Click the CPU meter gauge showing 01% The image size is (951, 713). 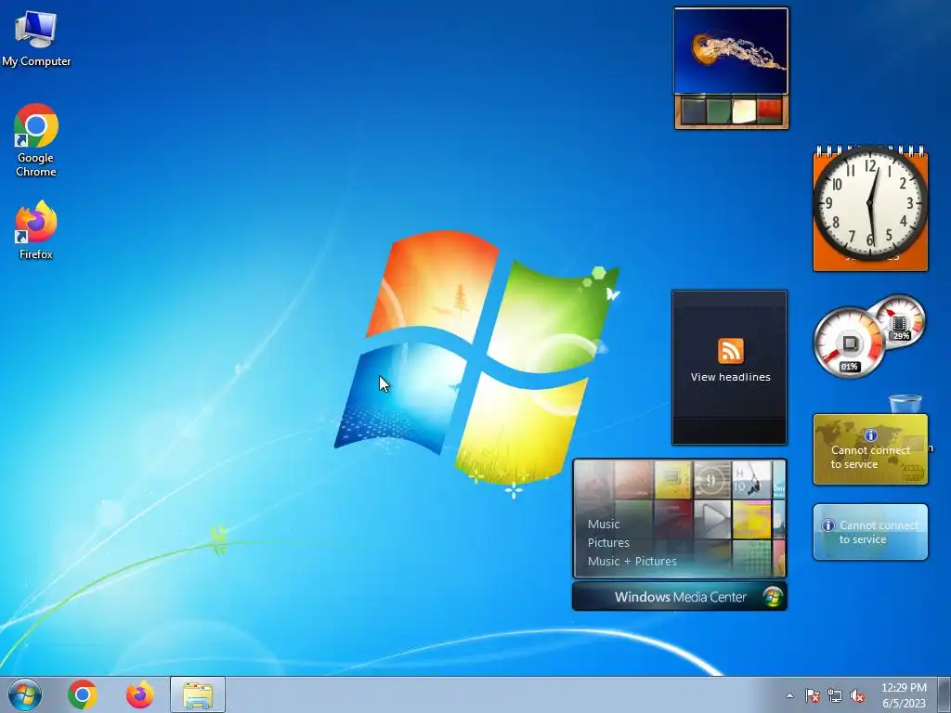[x=849, y=343]
